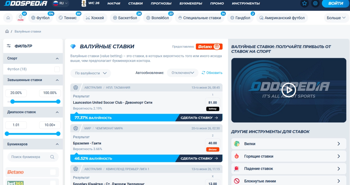This screenshot has height=185, width=350.
Task: Click the Поиск букмекера search field
Action: pyautogui.click(x=33, y=157)
